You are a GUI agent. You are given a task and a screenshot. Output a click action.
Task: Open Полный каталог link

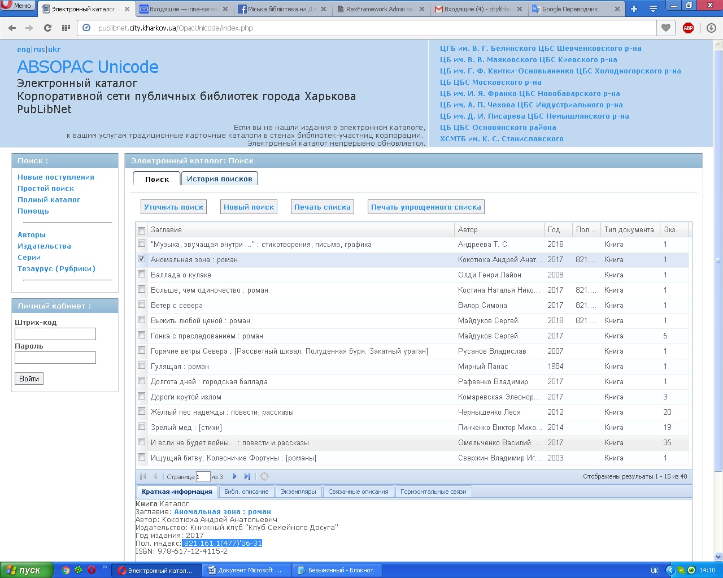(49, 199)
